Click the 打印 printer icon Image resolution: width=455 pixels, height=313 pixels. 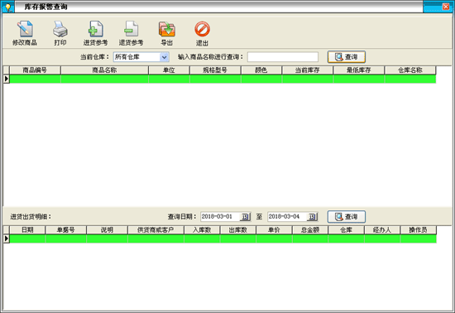click(x=60, y=33)
